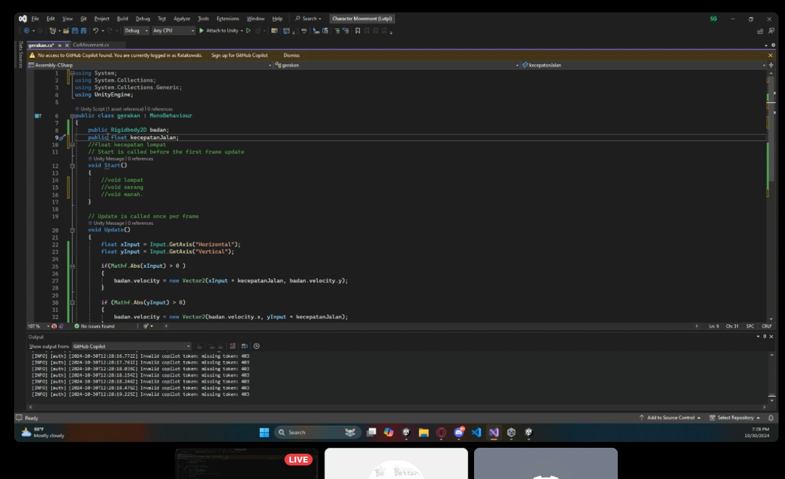Screen dimensions: 785x479
Task: Click the Navigate Backward arrow in toolbar
Action: [27, 31]
